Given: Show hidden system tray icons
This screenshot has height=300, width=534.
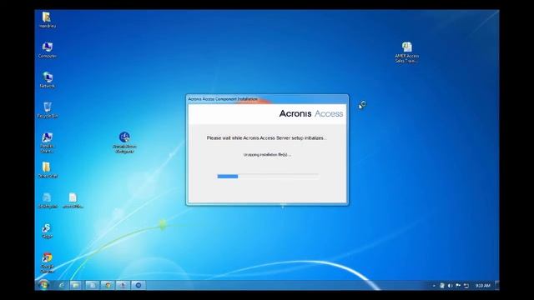Looking at the screenshot, I should (x=434, y=286).
